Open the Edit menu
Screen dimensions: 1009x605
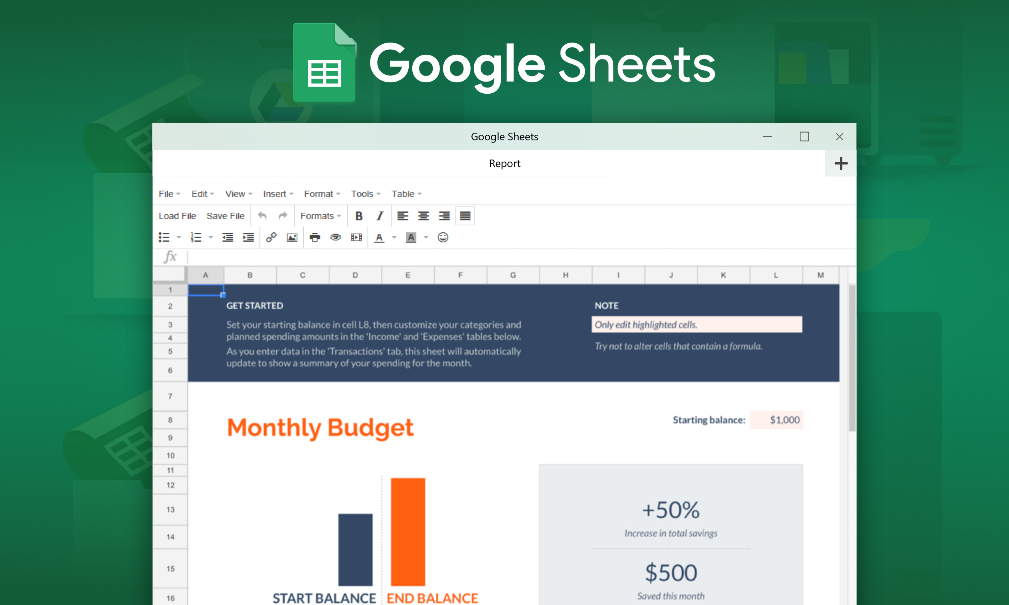click(203, 194)
